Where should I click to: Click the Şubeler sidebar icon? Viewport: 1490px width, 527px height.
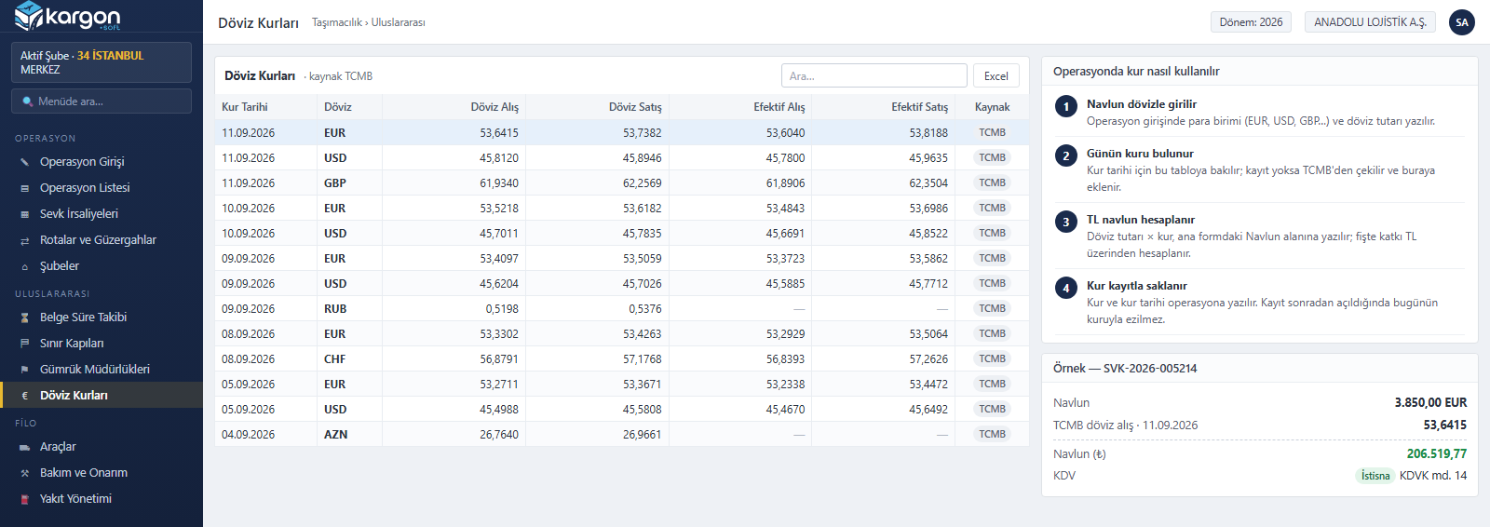click(25, 266)
